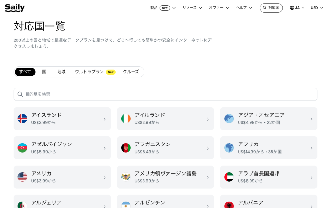Click the New badge beside 製品
331x208 pixels.
165,8
